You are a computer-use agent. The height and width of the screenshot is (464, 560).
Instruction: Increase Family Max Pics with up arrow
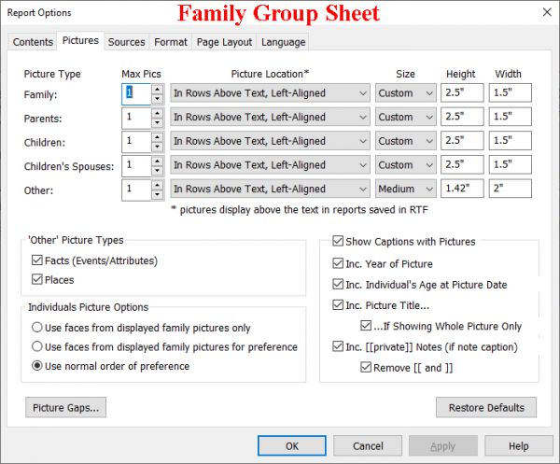click(x=157, y=89)
